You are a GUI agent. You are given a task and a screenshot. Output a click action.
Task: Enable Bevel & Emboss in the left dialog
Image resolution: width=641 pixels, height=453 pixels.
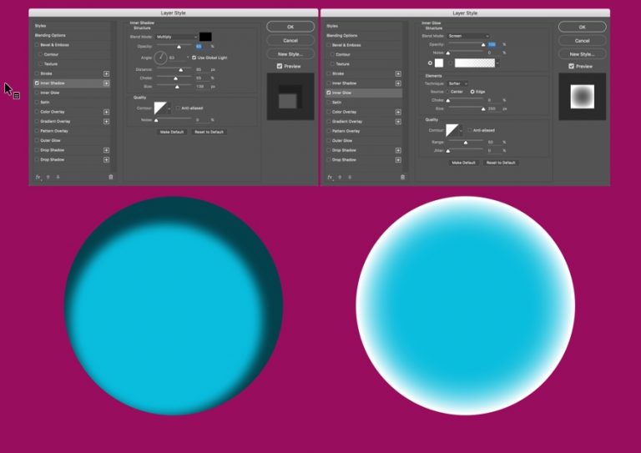tap(38, 45)
